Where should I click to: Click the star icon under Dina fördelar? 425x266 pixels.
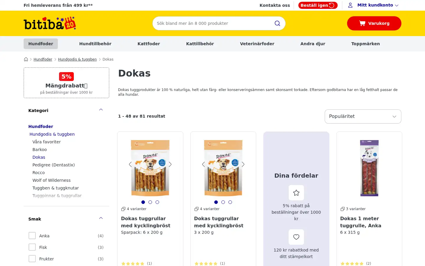[296, 193]
